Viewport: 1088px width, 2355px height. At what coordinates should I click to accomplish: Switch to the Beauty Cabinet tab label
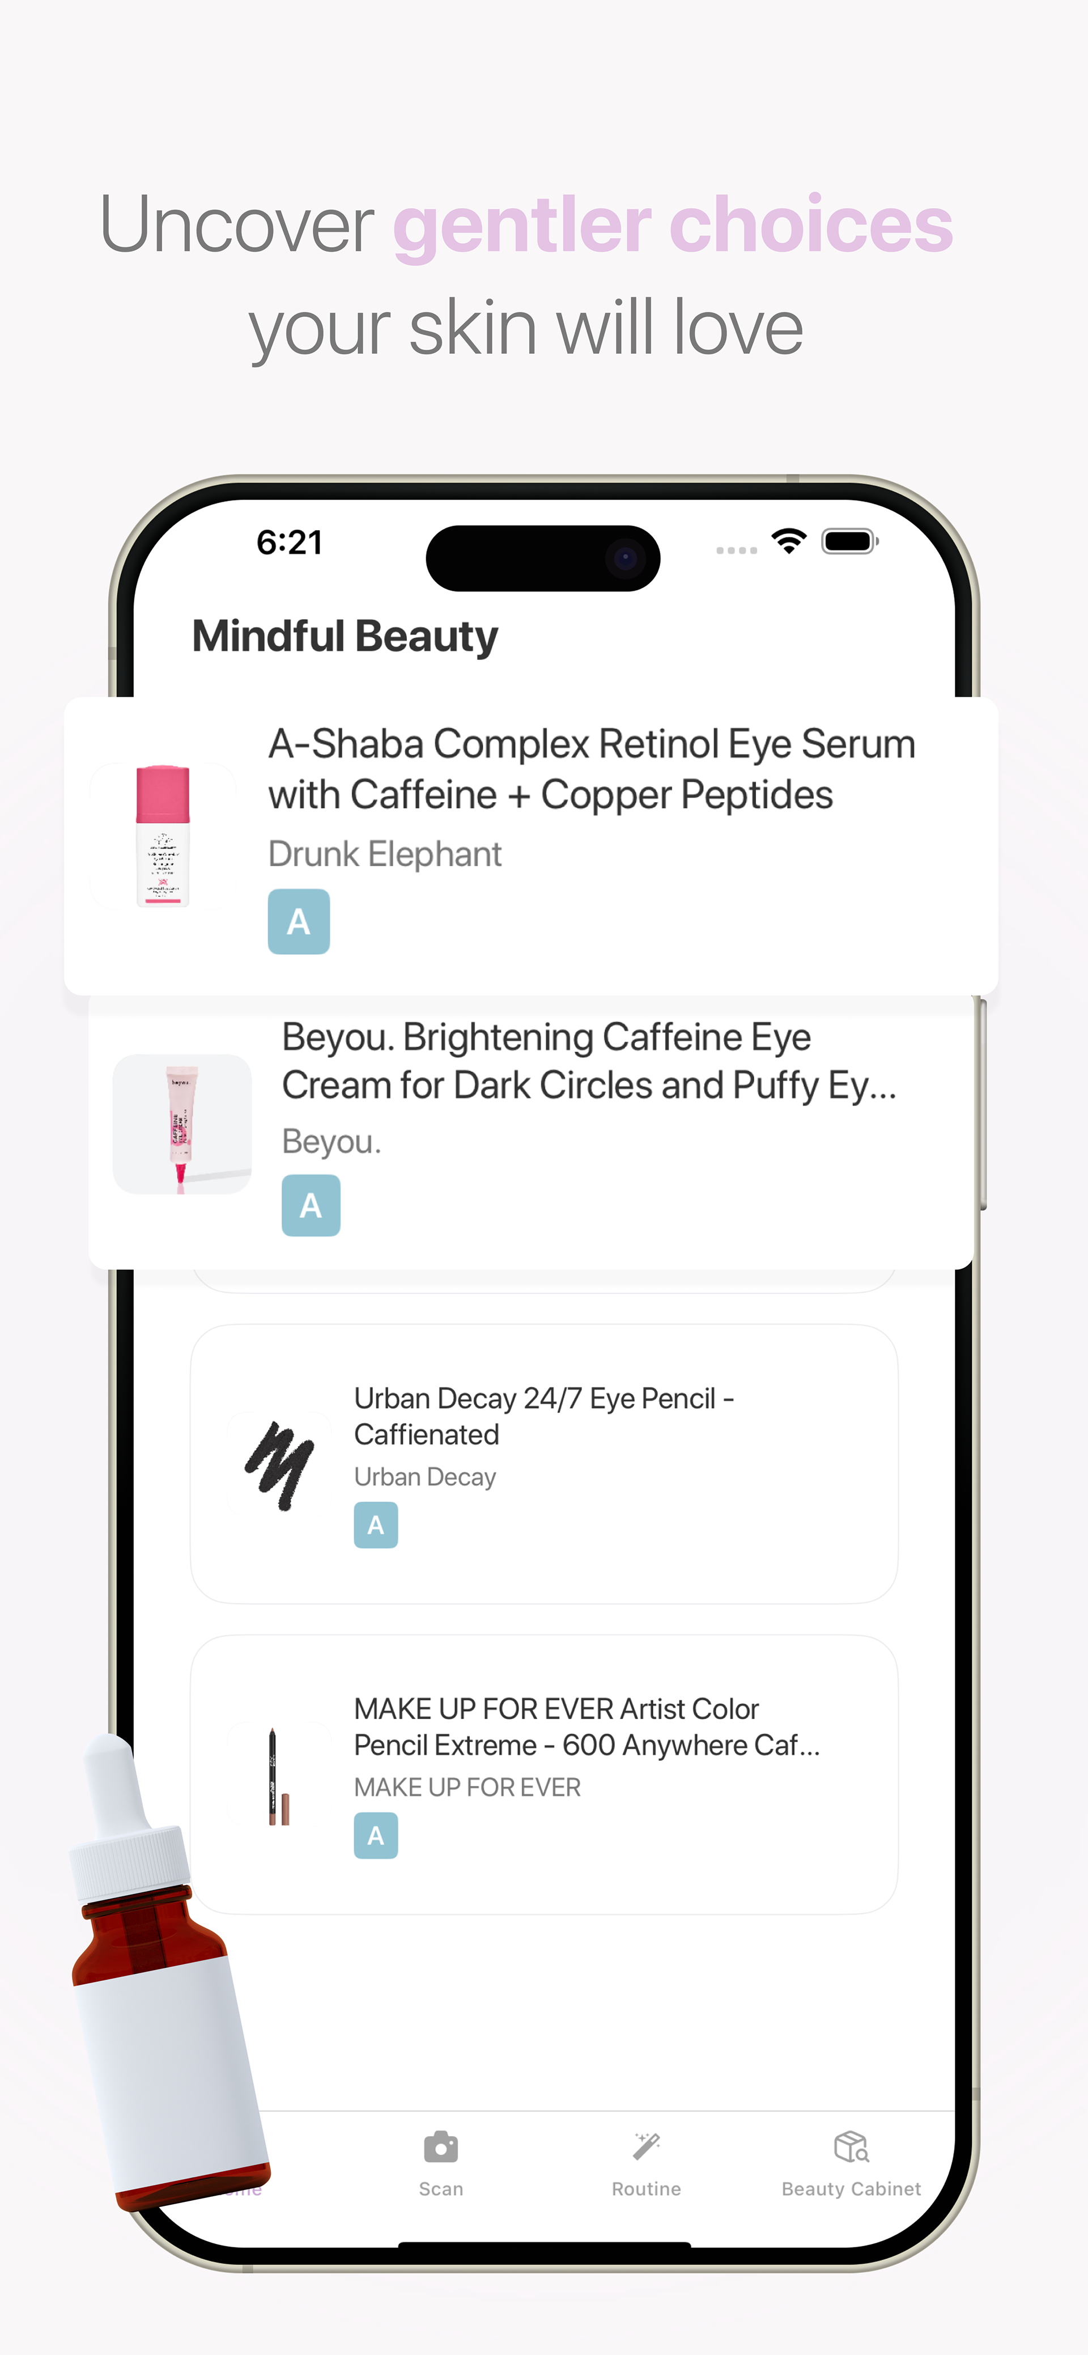coord(851,2189)
